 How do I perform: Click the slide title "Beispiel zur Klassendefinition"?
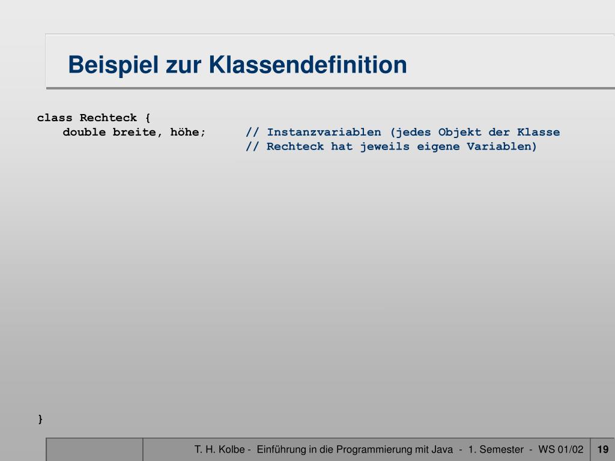tap(237, 65)
